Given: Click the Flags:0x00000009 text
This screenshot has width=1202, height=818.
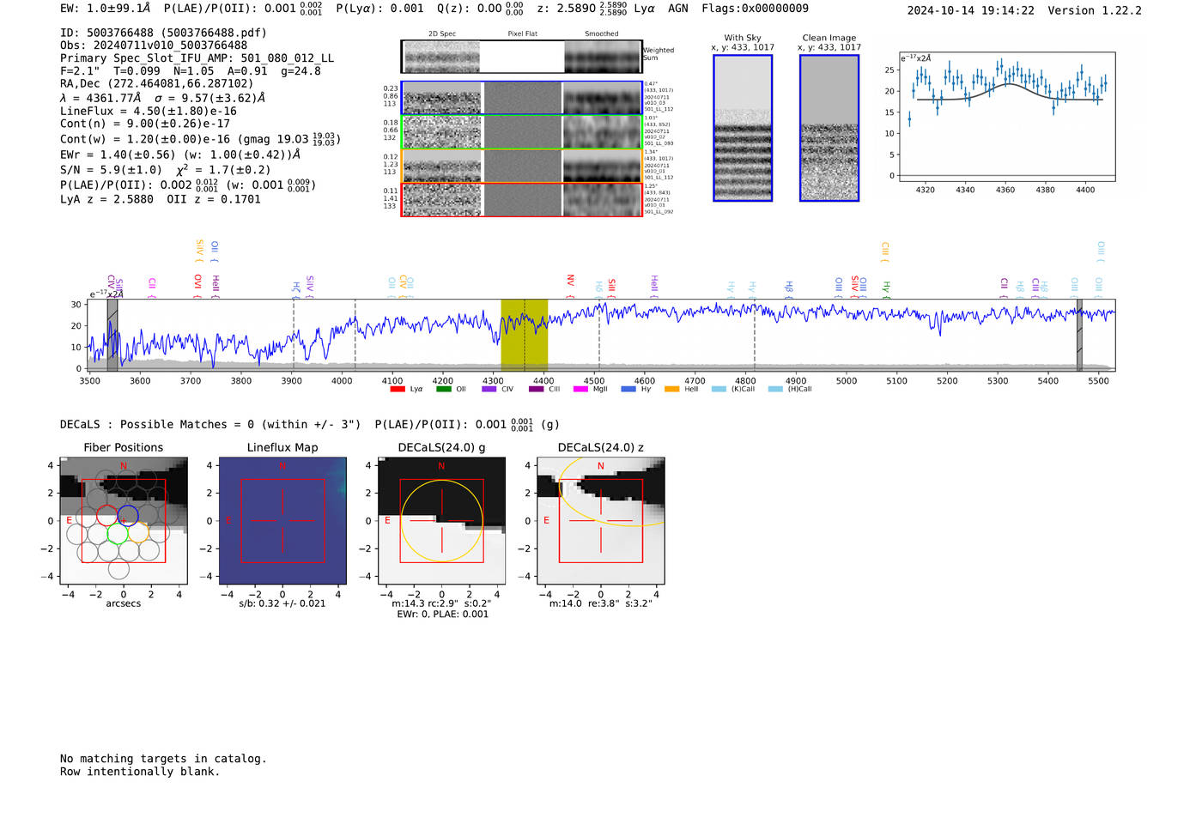Looking at the screenshot, I should click(755, 9).
